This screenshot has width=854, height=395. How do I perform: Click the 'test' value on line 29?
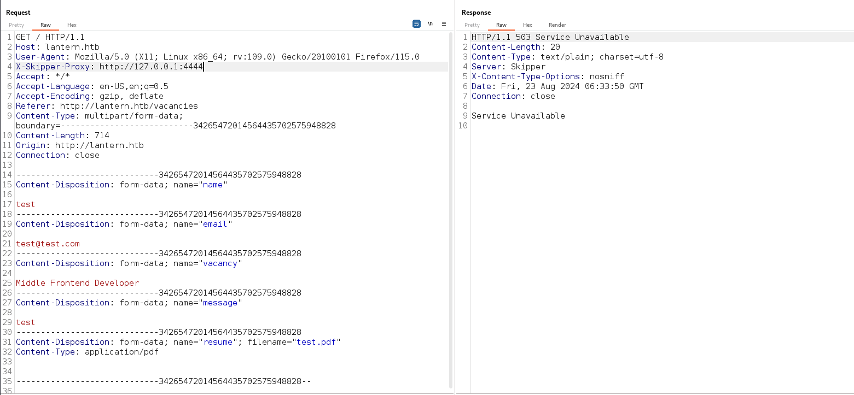coord(25,322)
